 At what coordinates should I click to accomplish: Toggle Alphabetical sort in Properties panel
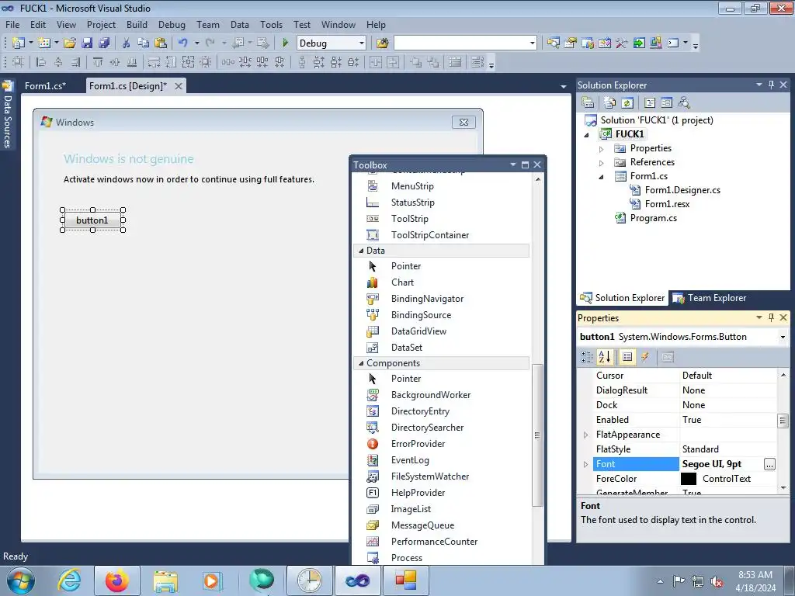click(604, 357)
